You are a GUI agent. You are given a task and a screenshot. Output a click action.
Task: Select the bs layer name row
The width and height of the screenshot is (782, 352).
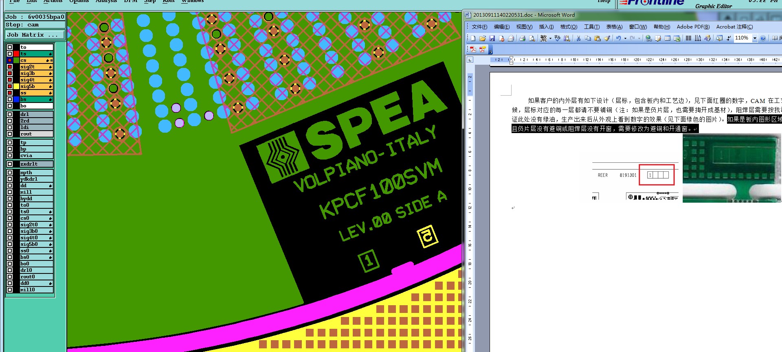pos(36,99)
